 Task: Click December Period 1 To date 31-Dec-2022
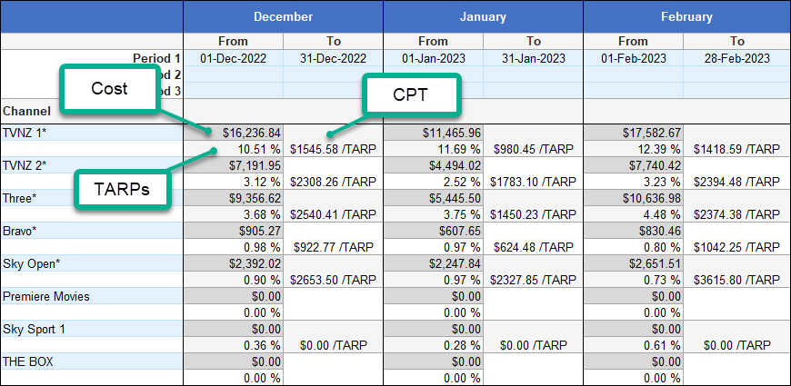click(x=333, y=58)
